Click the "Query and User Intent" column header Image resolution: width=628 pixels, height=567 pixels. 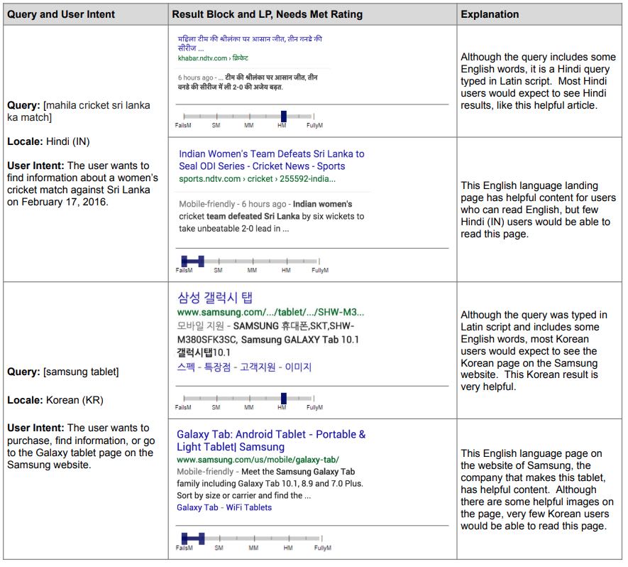tap(61, 14)
